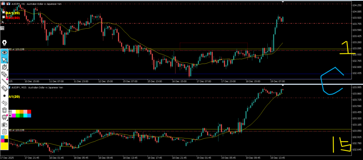This screenshot has height=160, width=363.
Task: Select the arrow cursor tool
Action: pos(4,59)
